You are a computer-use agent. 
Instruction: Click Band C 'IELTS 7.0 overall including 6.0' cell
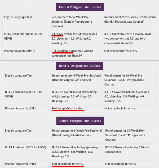pyautogui.click(x=127, y=149)
